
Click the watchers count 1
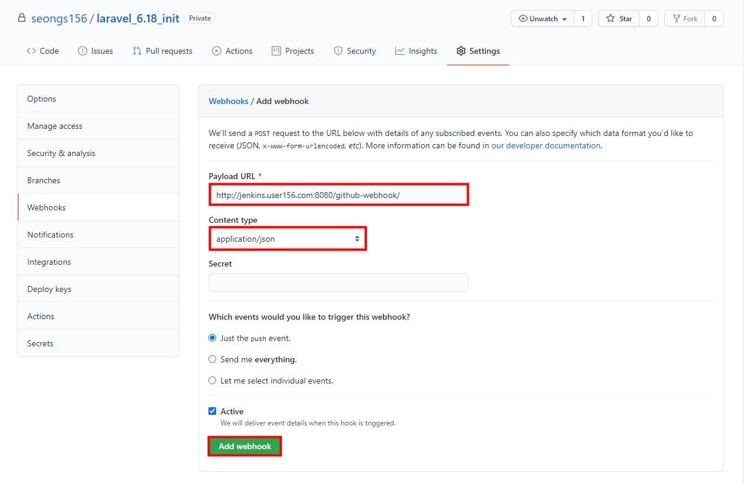click(583, 18)
